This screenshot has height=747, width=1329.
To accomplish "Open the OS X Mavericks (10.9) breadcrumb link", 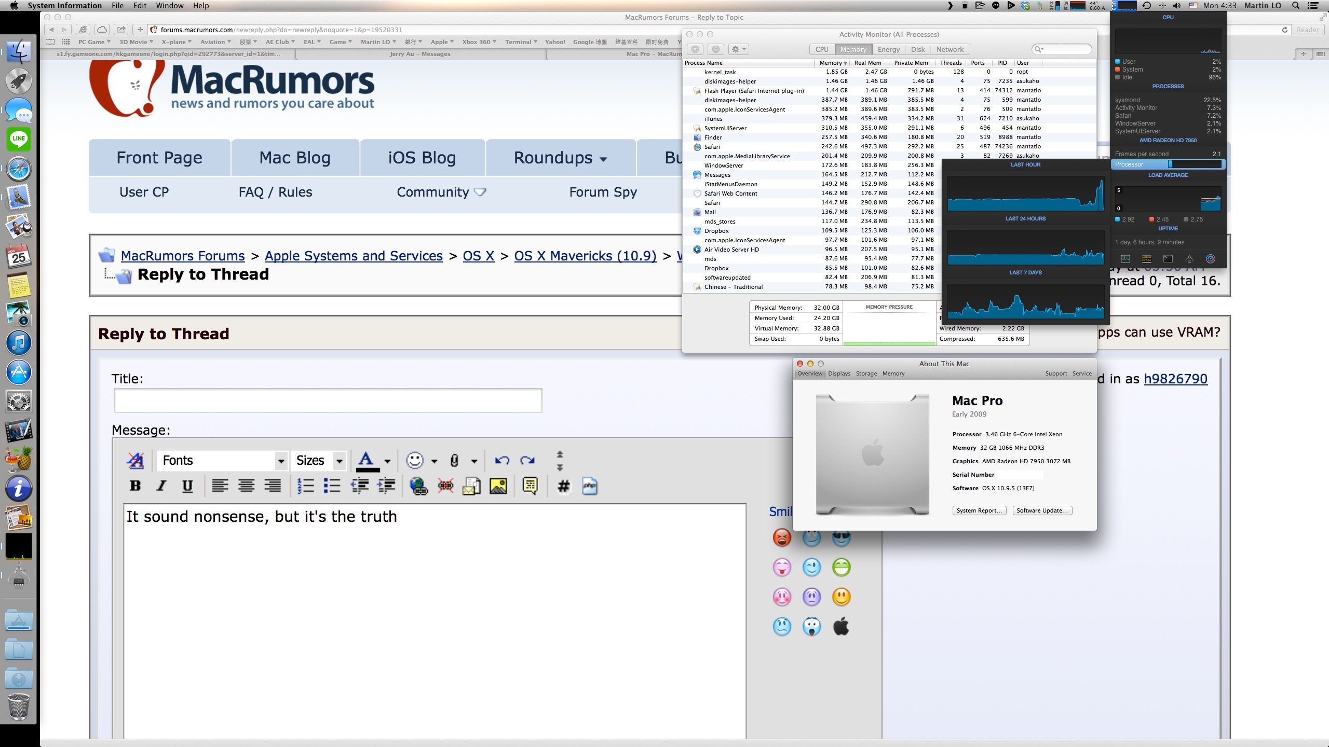I will (585, 256).
